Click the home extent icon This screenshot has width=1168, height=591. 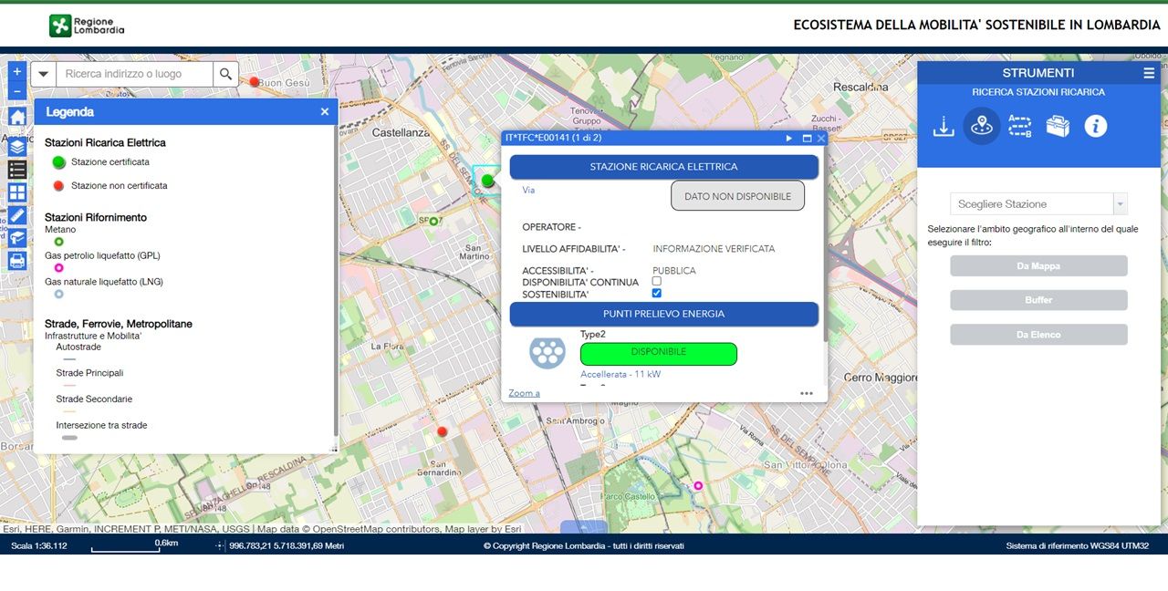pos(17,117)
